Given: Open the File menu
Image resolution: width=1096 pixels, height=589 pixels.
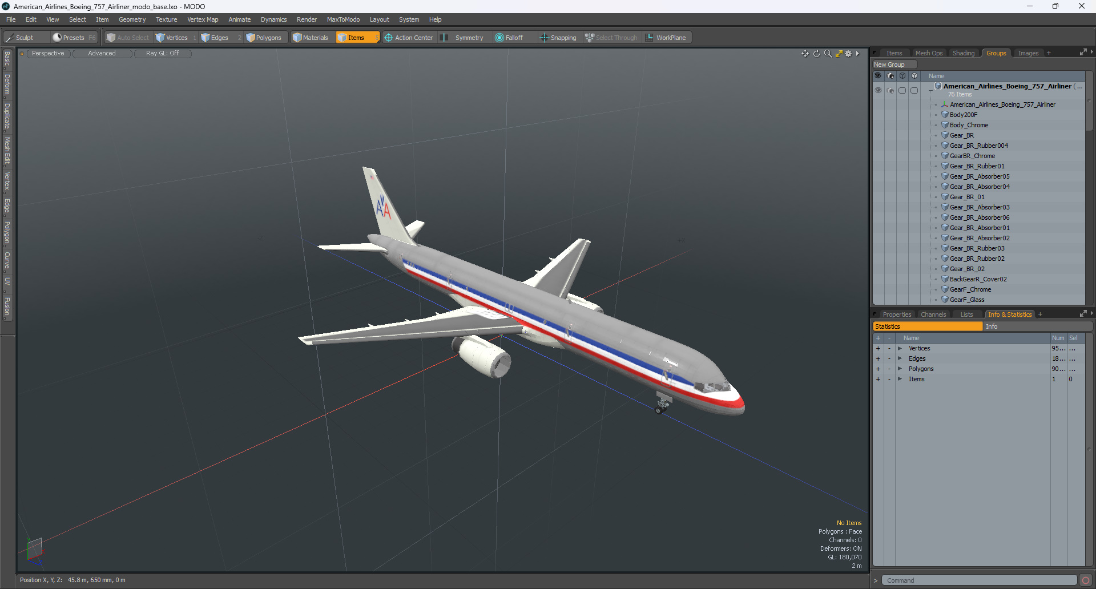Looking at the screenshot, I should click(11, 19).
